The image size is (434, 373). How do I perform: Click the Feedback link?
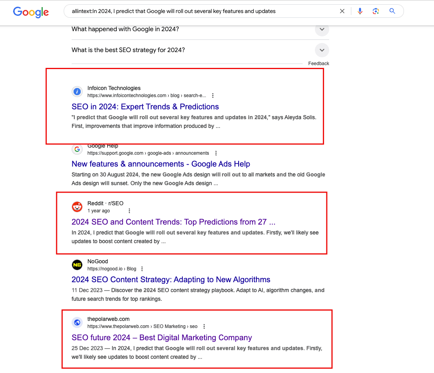pos(318,64)
